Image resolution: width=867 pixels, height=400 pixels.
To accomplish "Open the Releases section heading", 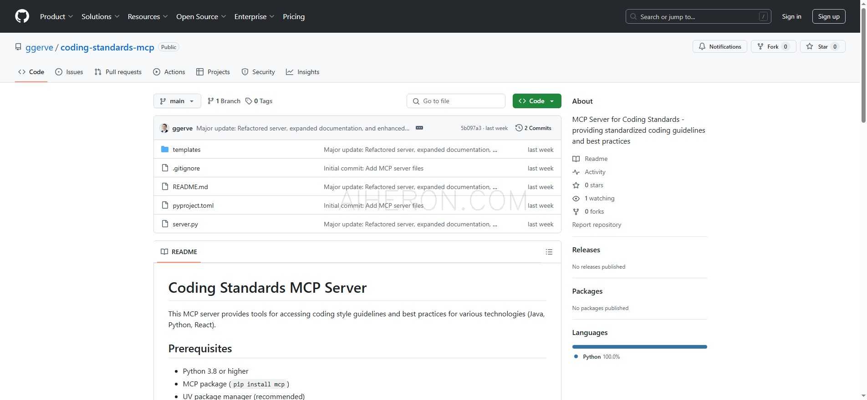I will [x=586, y=250].
